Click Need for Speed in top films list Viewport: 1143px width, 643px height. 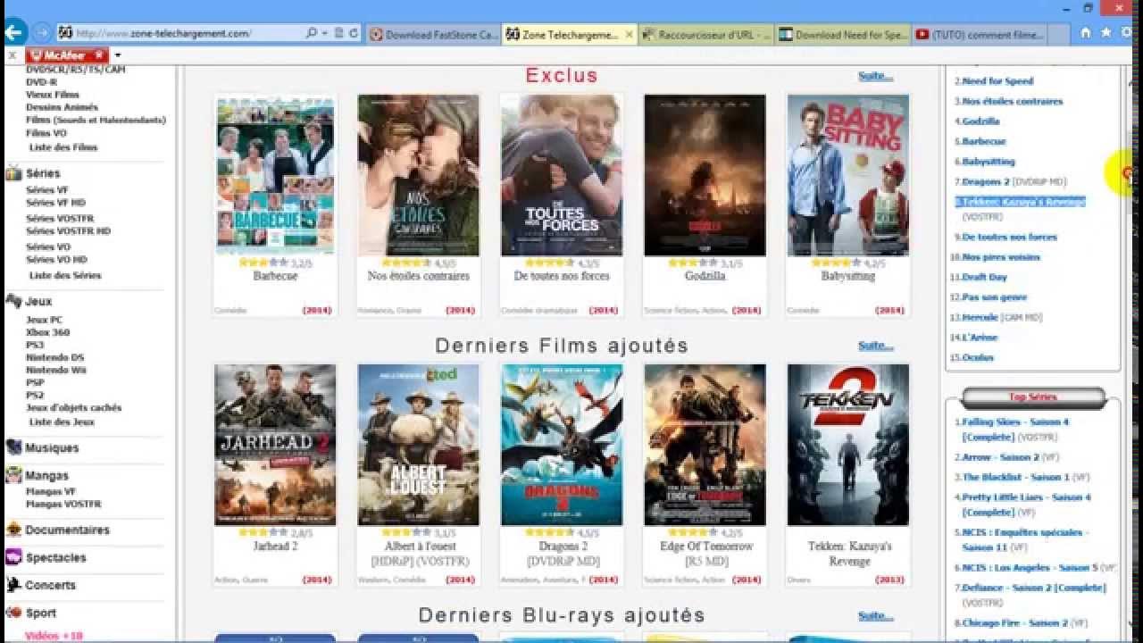[997, 81]
